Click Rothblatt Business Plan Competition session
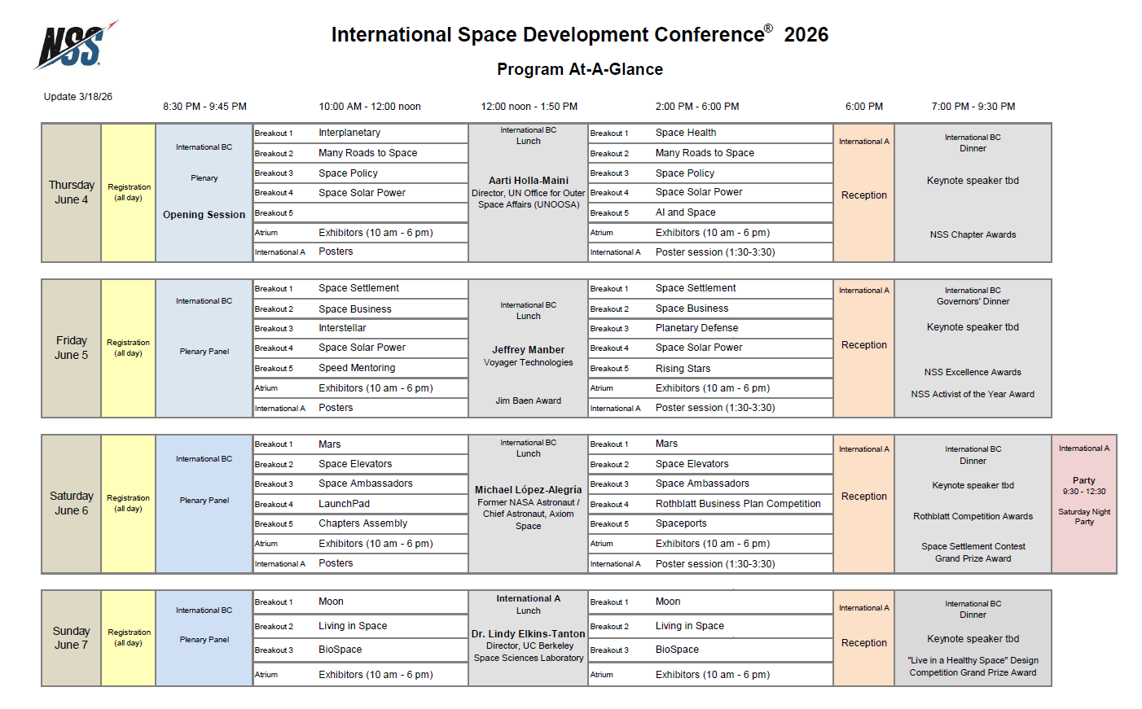The image size is (1142, 709). (738, 504)
